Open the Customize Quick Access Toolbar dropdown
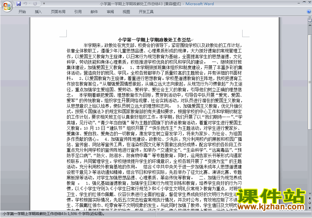 [44, 4]
